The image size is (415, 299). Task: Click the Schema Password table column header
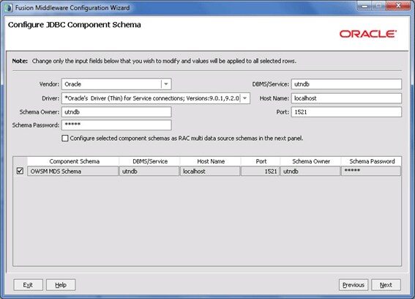pyautogui.click(x=371, y=161)
